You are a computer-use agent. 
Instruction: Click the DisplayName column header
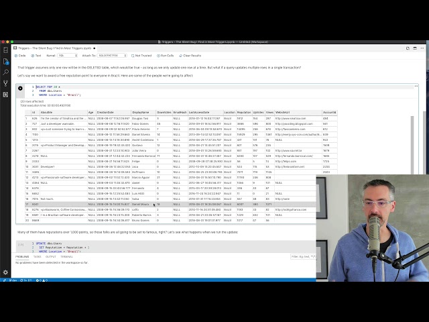click(x=143, y=113)
